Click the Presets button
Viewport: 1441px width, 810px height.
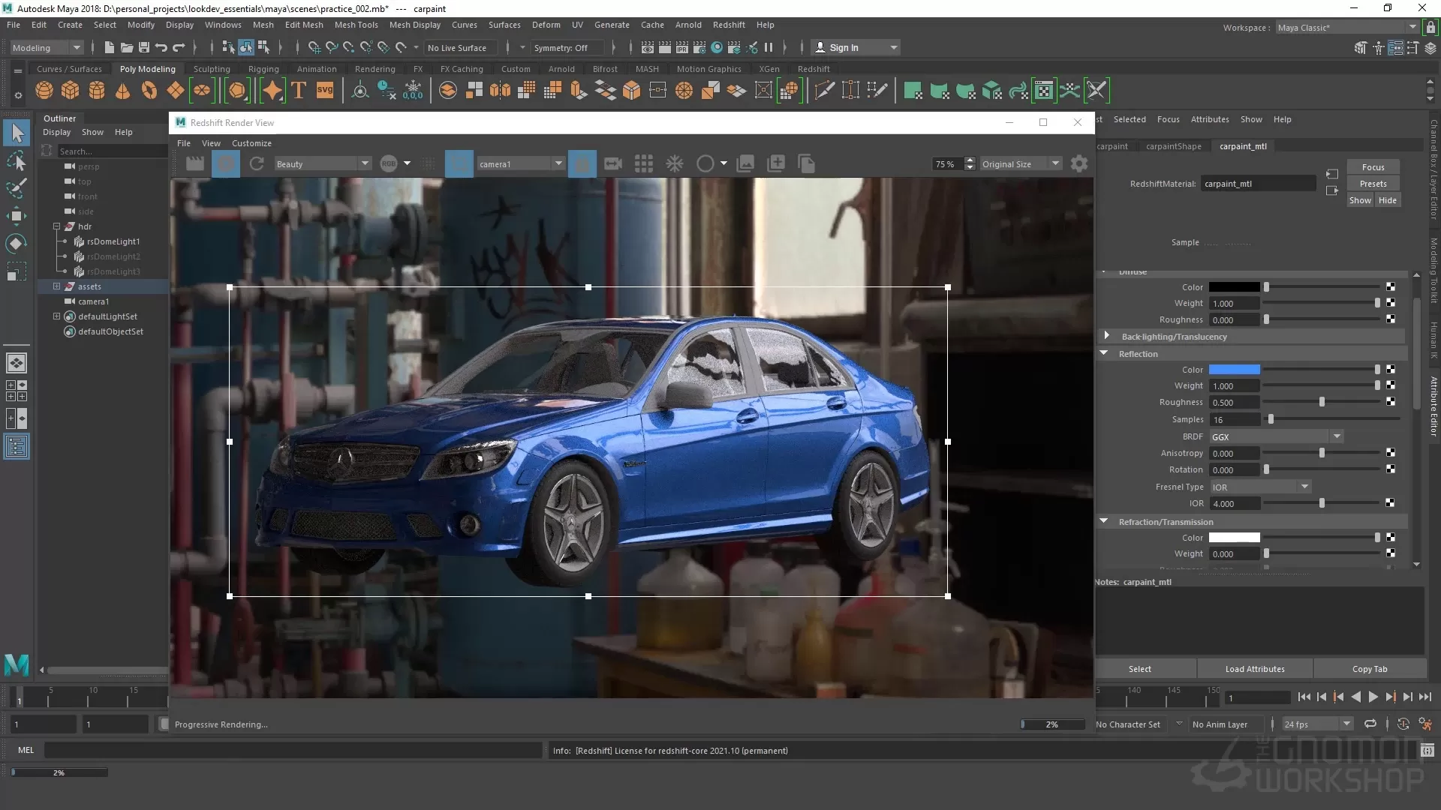click(1373, 184)
